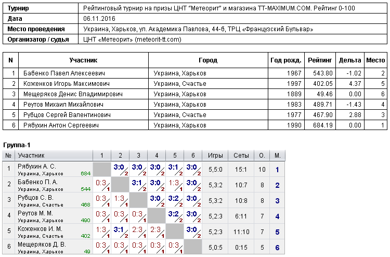Screen dimensions: 390x257
Task: Click rating value 489.71
Action: (323, 105)
